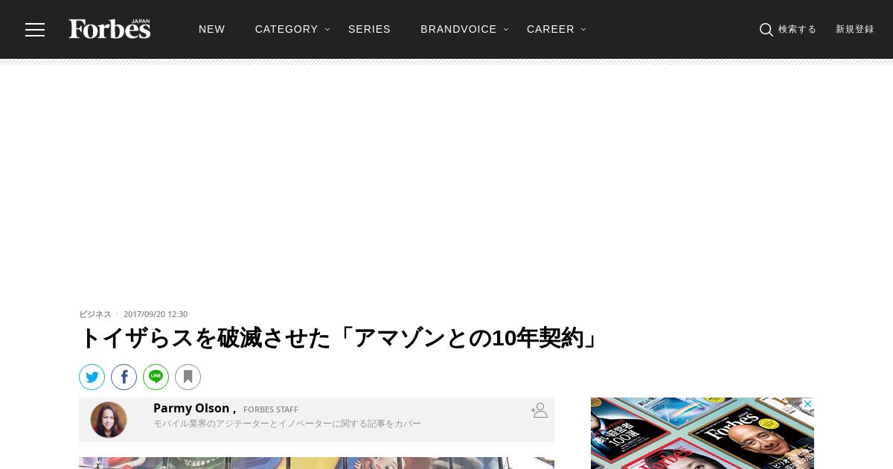Click the article hero image
Image resolution: width=893 pixels, height=469 pixels.
316,463
